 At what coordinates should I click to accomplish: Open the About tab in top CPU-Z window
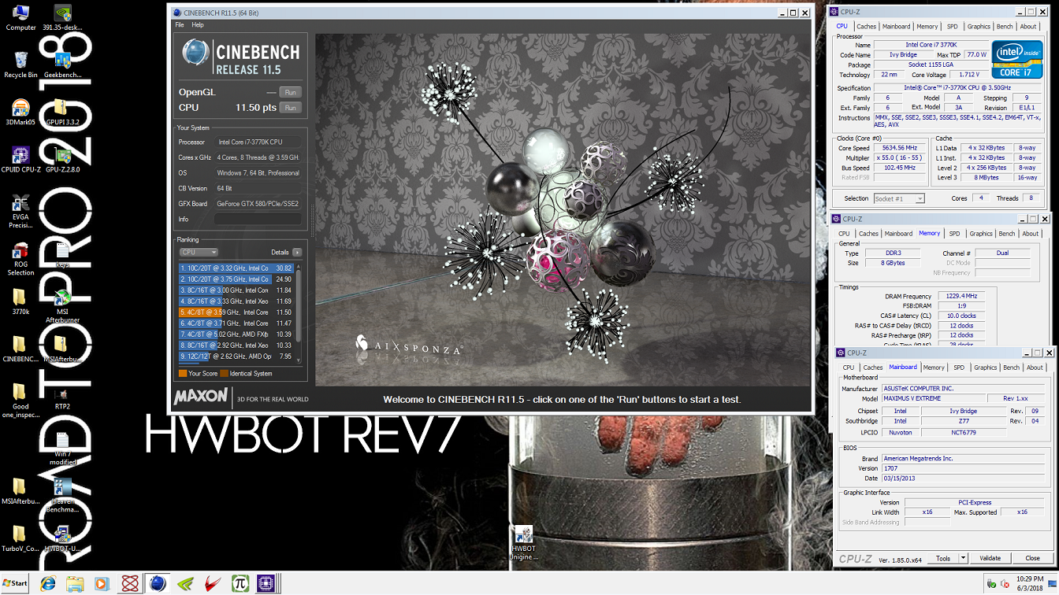click(x=1028, y=27)
